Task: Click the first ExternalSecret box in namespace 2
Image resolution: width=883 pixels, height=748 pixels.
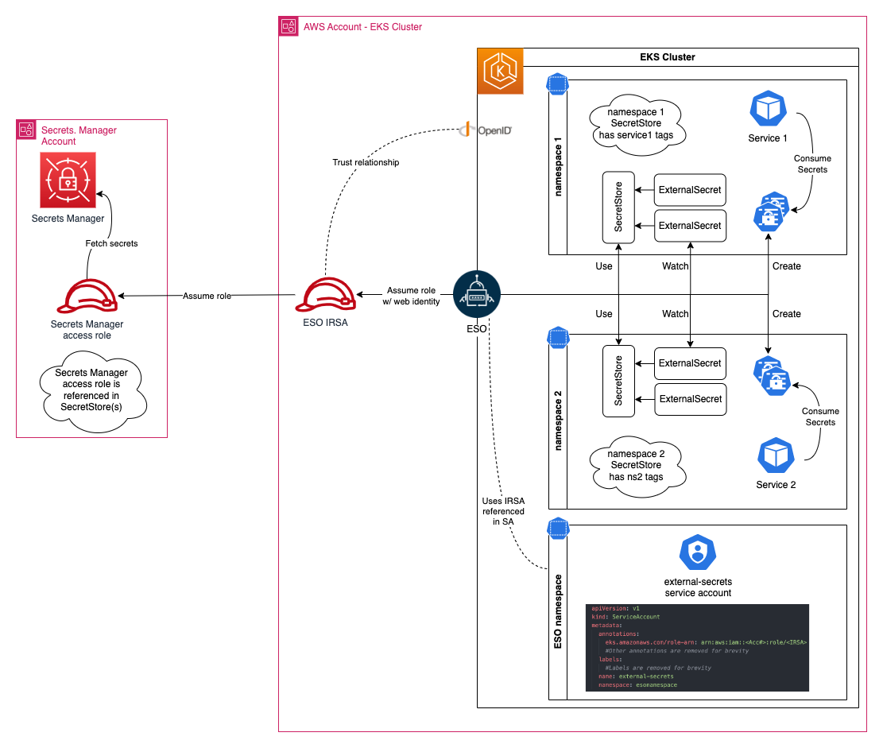Action: [690, 363]
